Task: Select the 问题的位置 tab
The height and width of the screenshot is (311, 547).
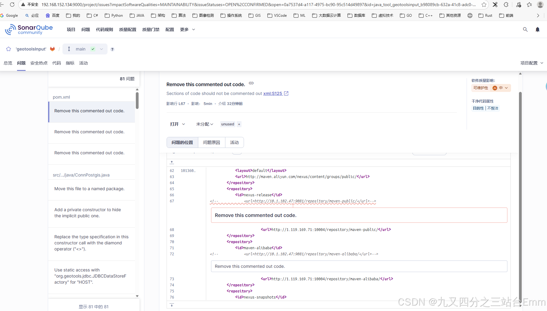Action: pos(182,142)
